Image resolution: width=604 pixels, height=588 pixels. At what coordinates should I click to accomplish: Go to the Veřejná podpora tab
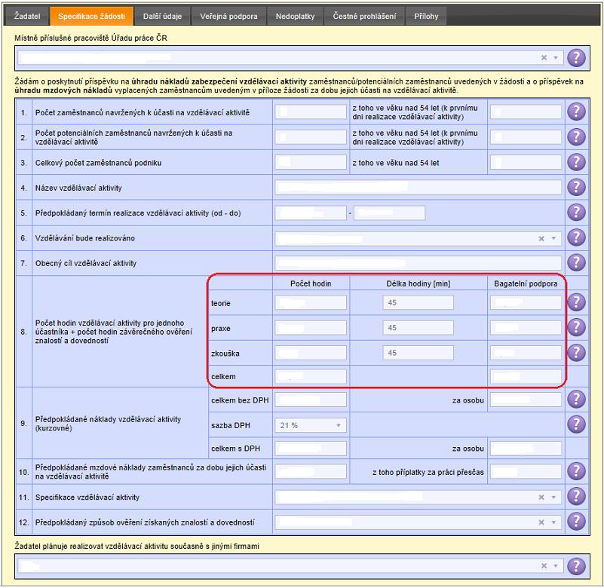coord(228,16)
